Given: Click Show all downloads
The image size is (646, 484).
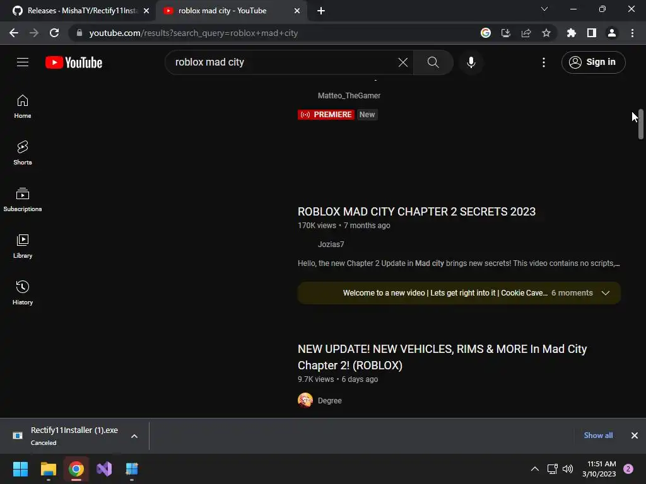Looking at the screenshot, I should click(598, 435).
